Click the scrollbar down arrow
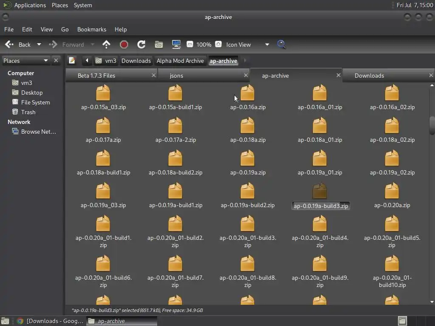435x326 pixels. (432, 302)
